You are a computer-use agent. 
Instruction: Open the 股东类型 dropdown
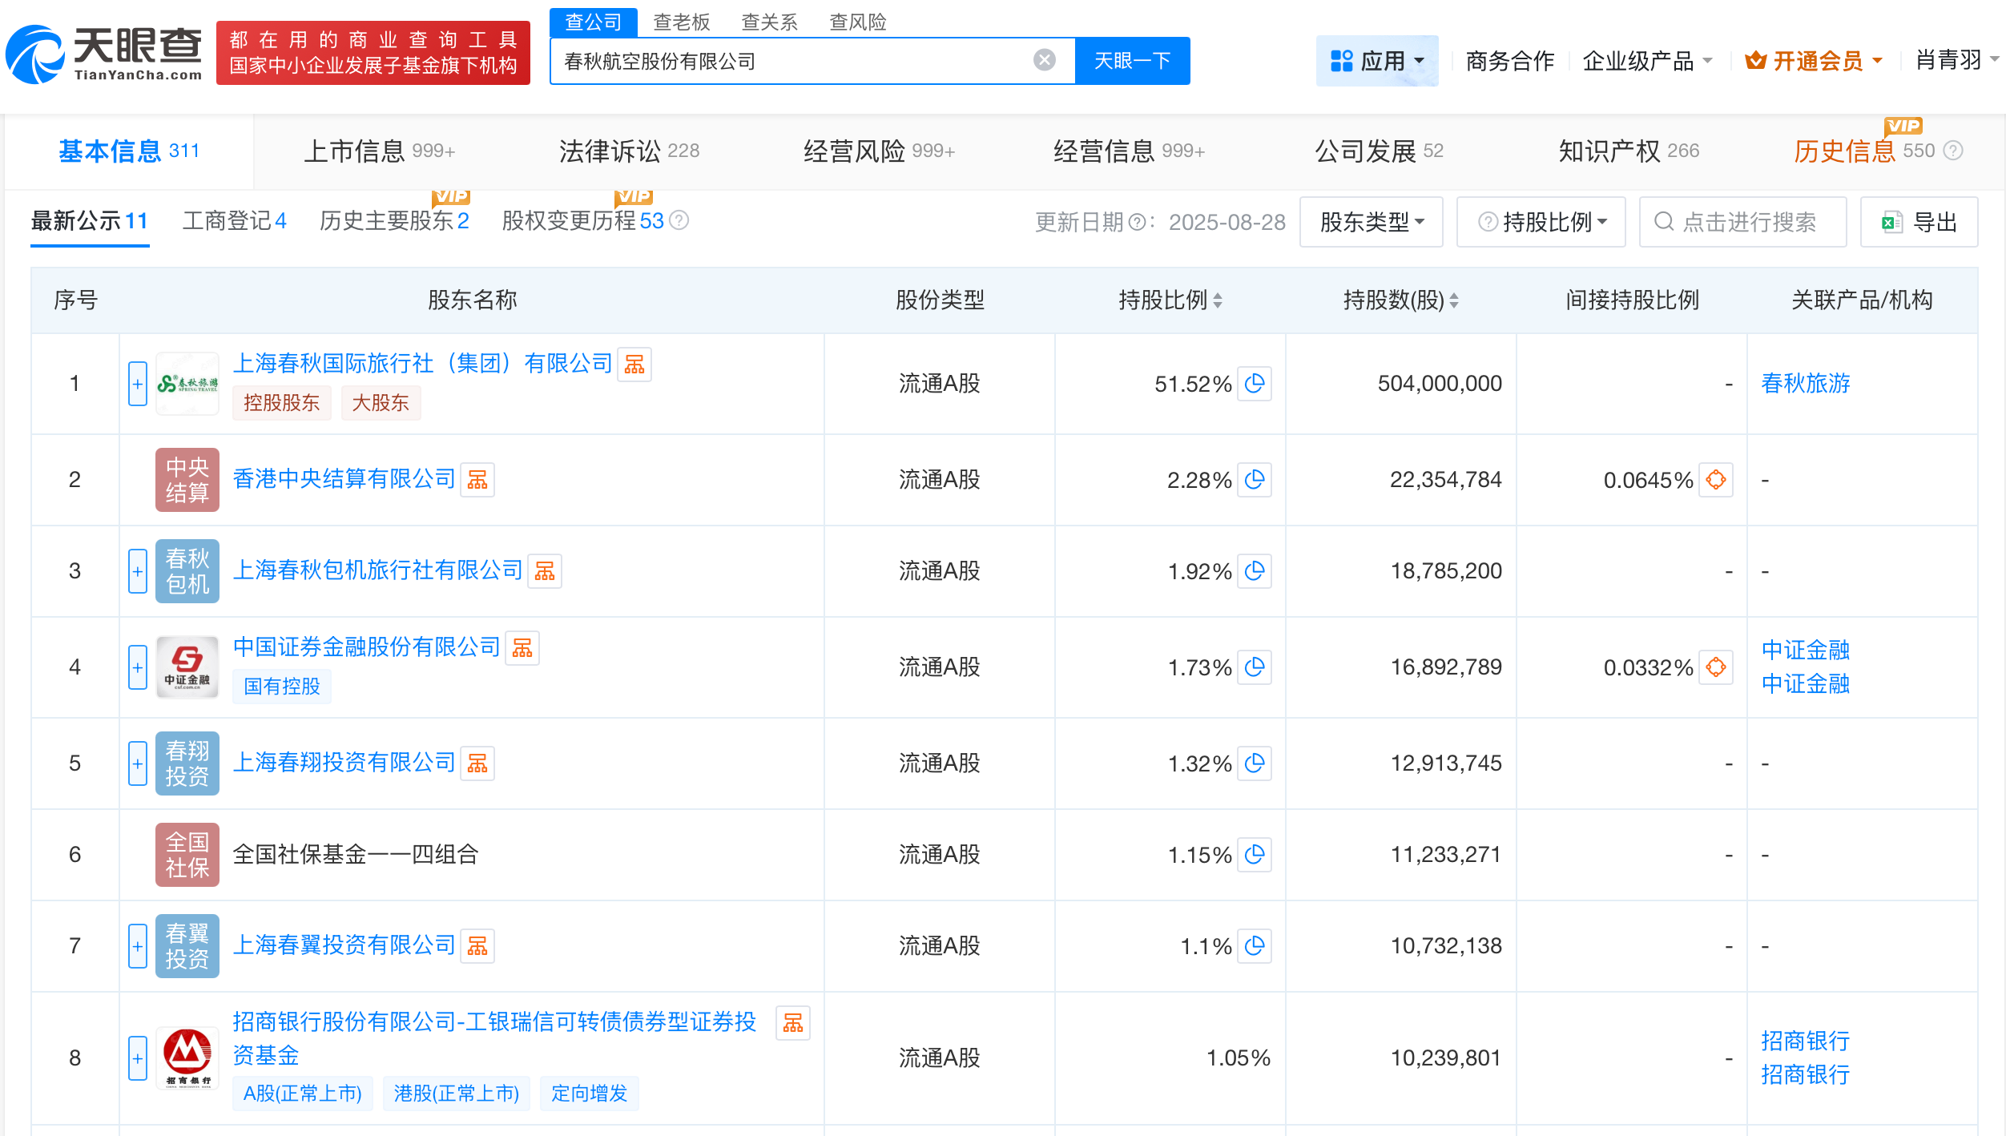pos(1371,222)
